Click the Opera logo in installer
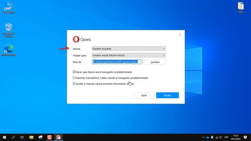The width and height of the screenshot is (251, 141). pyautogui.click(x=82, y=39)
